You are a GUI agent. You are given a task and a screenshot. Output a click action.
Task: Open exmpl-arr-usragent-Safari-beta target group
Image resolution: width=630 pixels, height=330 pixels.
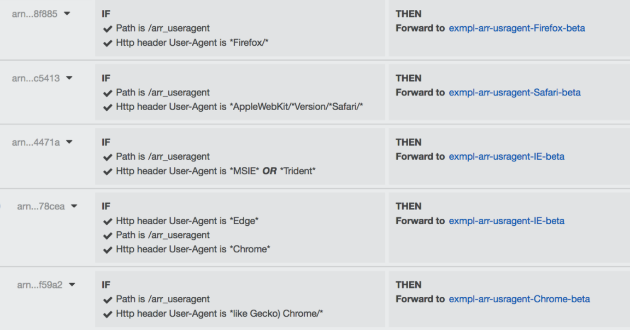(x=514, y=92)
